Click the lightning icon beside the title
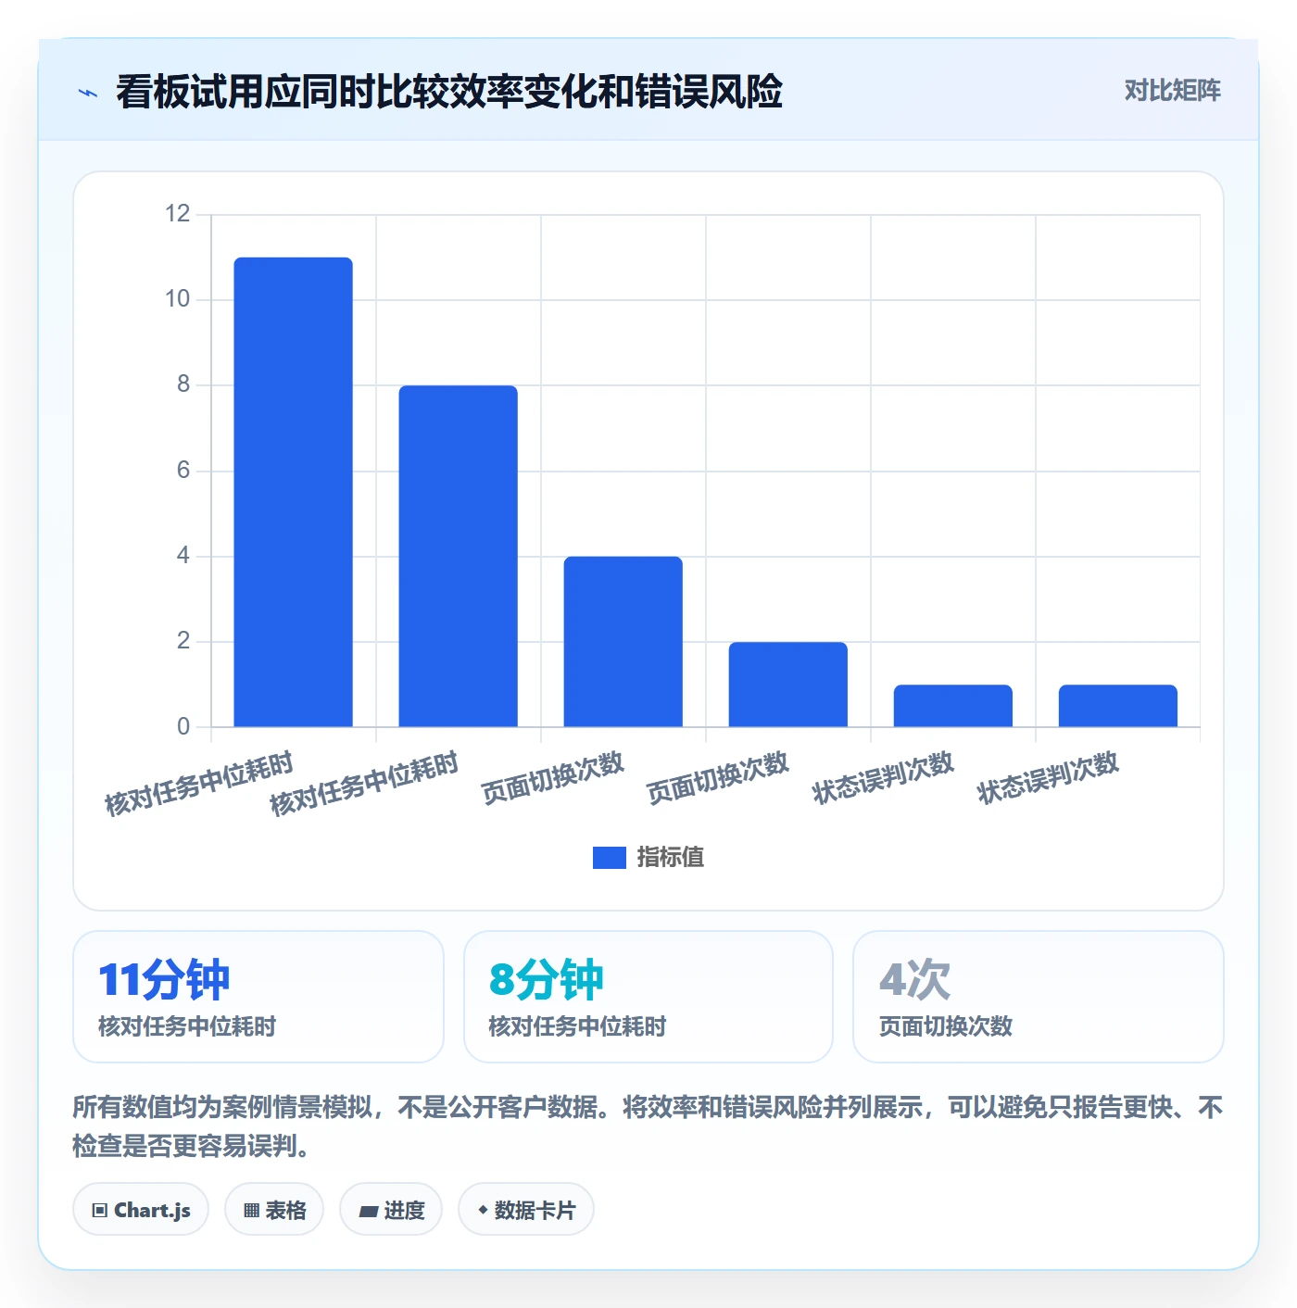The width and height of the screenshot is (1297, 1308). [88, 93]
